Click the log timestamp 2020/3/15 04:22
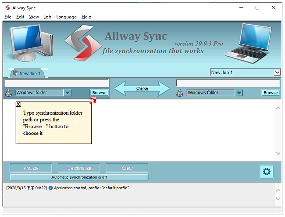 27,188
